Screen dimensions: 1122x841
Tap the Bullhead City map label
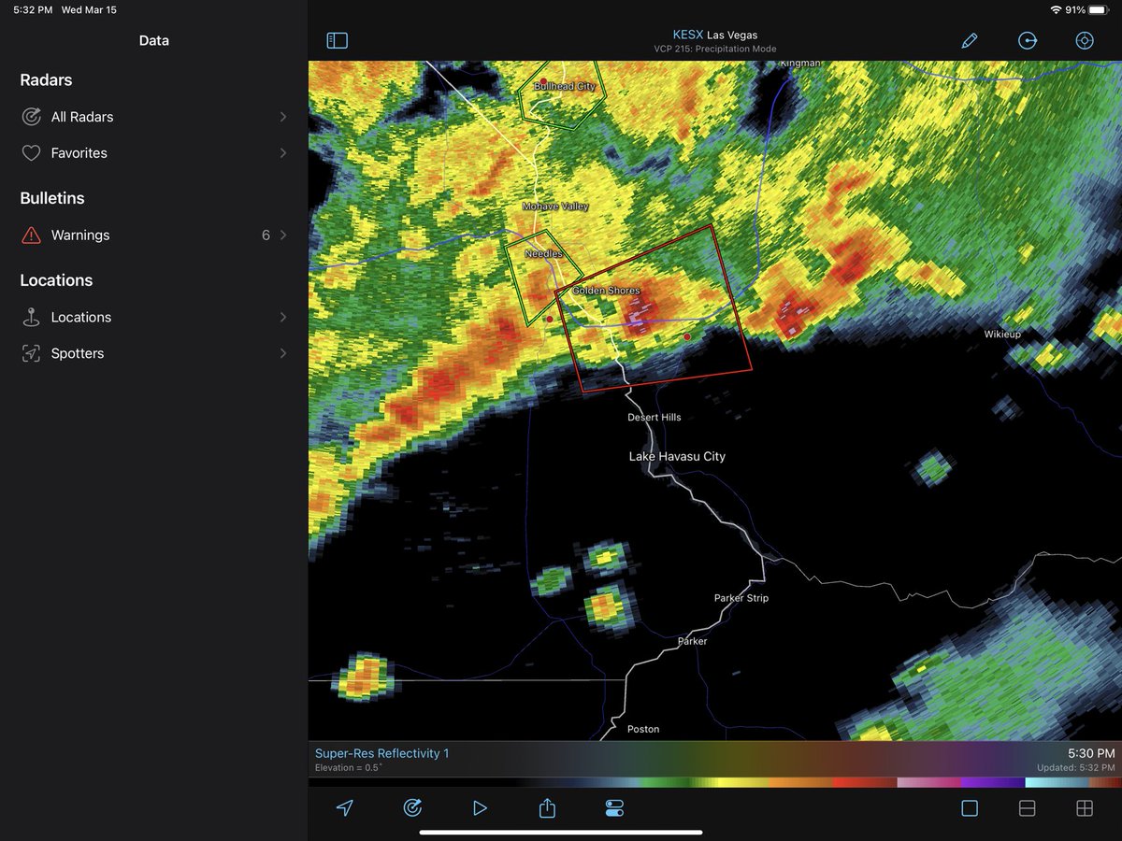point(565,86)
